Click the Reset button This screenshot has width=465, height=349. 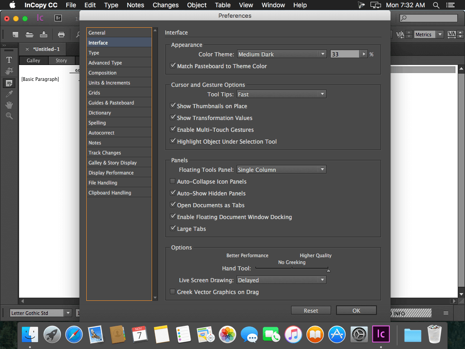[x=311, y=310]
